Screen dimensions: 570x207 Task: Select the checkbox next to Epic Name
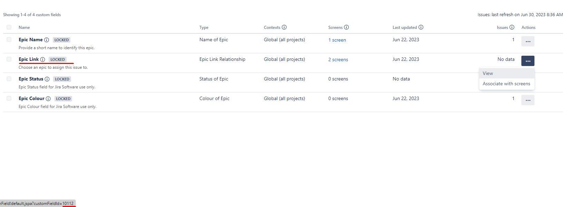(9, 40)
